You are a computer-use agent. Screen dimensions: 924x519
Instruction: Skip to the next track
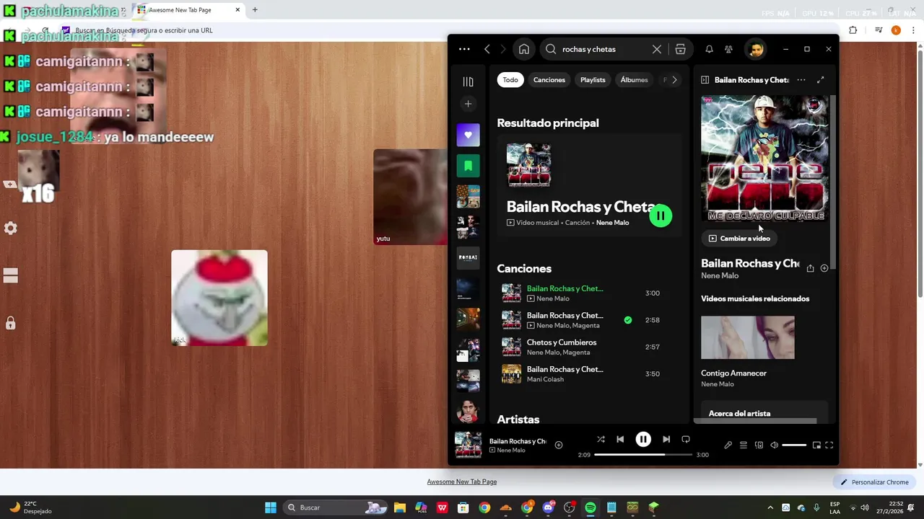(666, 439)
